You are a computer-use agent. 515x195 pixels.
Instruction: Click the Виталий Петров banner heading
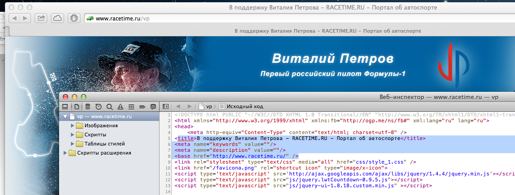click(333, 59)
